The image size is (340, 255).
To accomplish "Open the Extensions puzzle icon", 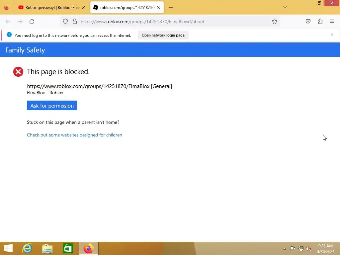I will click(x=320, y=21).
